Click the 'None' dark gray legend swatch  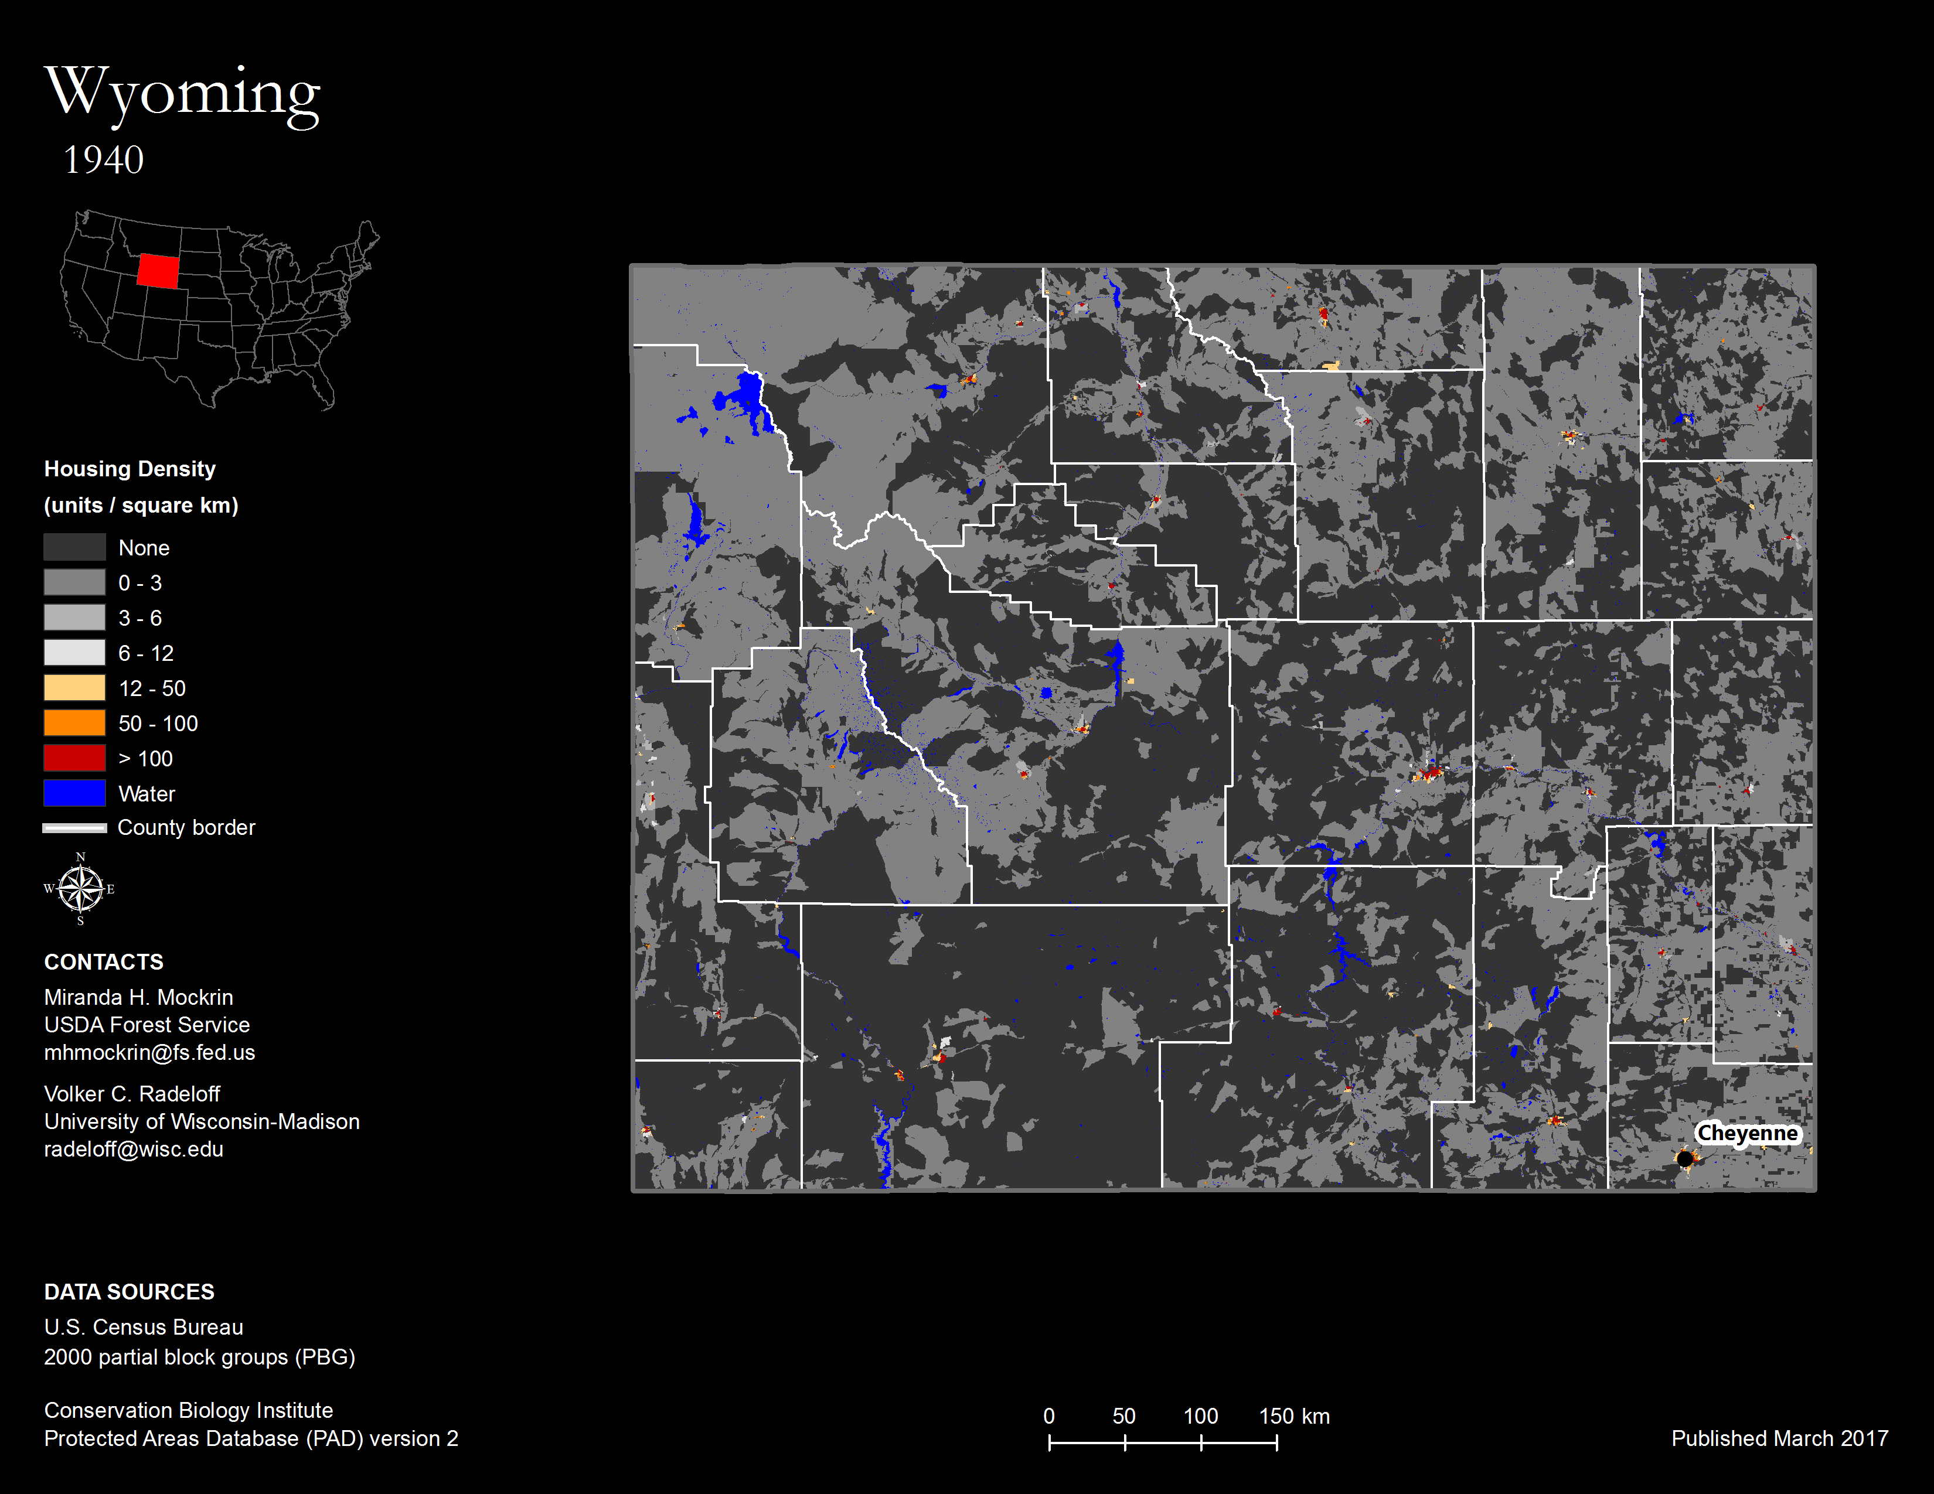coord(74,547)
